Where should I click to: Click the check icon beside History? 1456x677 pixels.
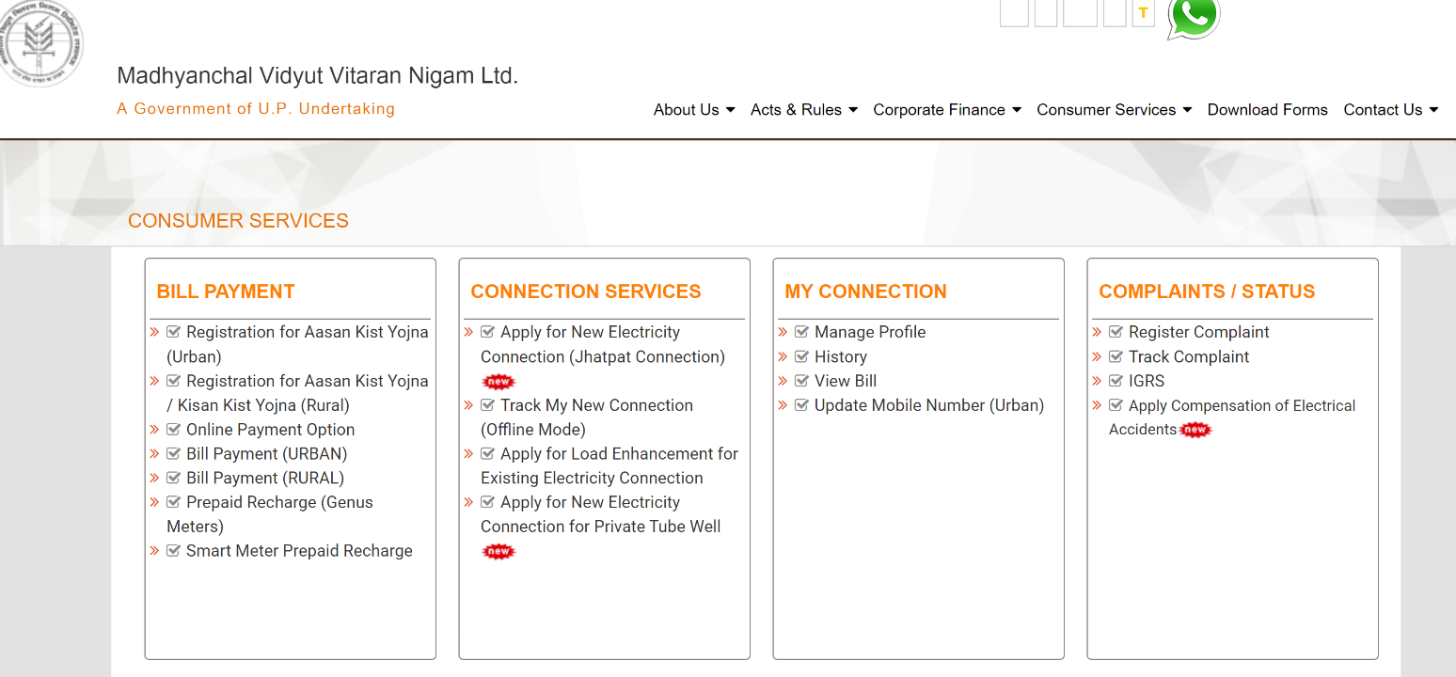(x=801, y=356)
